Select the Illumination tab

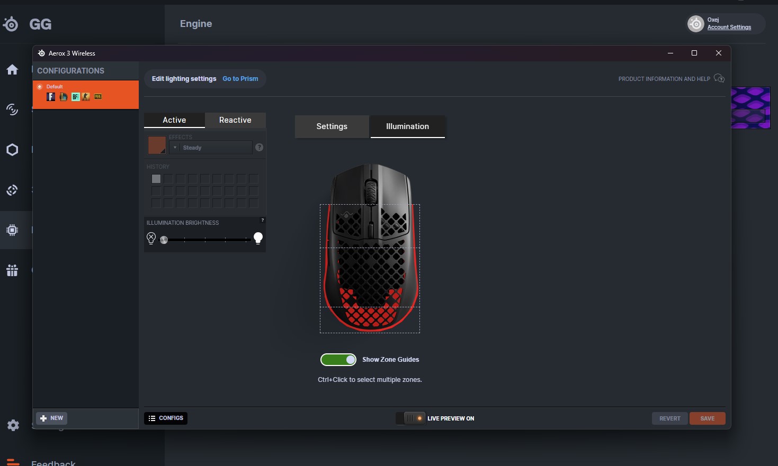click(408, 126)
